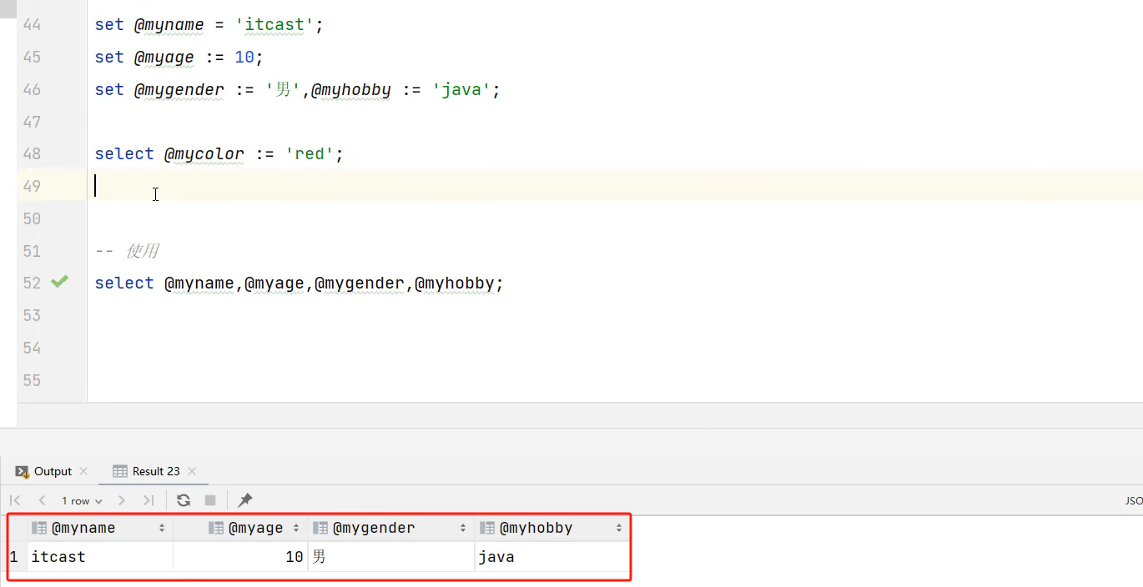The height and width of the screenshot is (587, 1143).
Task: Select the cell containing 10
Action: point(240,557)
